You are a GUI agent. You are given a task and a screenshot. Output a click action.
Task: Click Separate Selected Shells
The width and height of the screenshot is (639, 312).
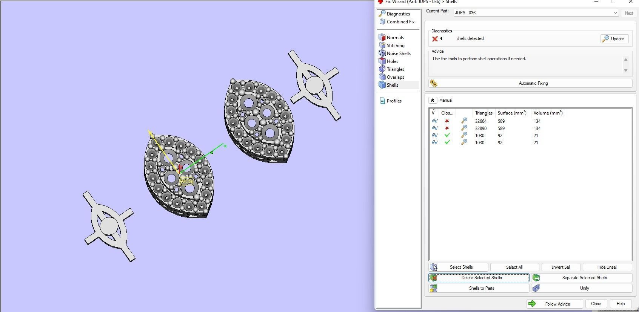582,278
